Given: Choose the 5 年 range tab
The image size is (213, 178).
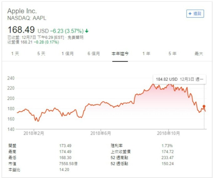Looking at the screenshot, I should pos(173,54).
